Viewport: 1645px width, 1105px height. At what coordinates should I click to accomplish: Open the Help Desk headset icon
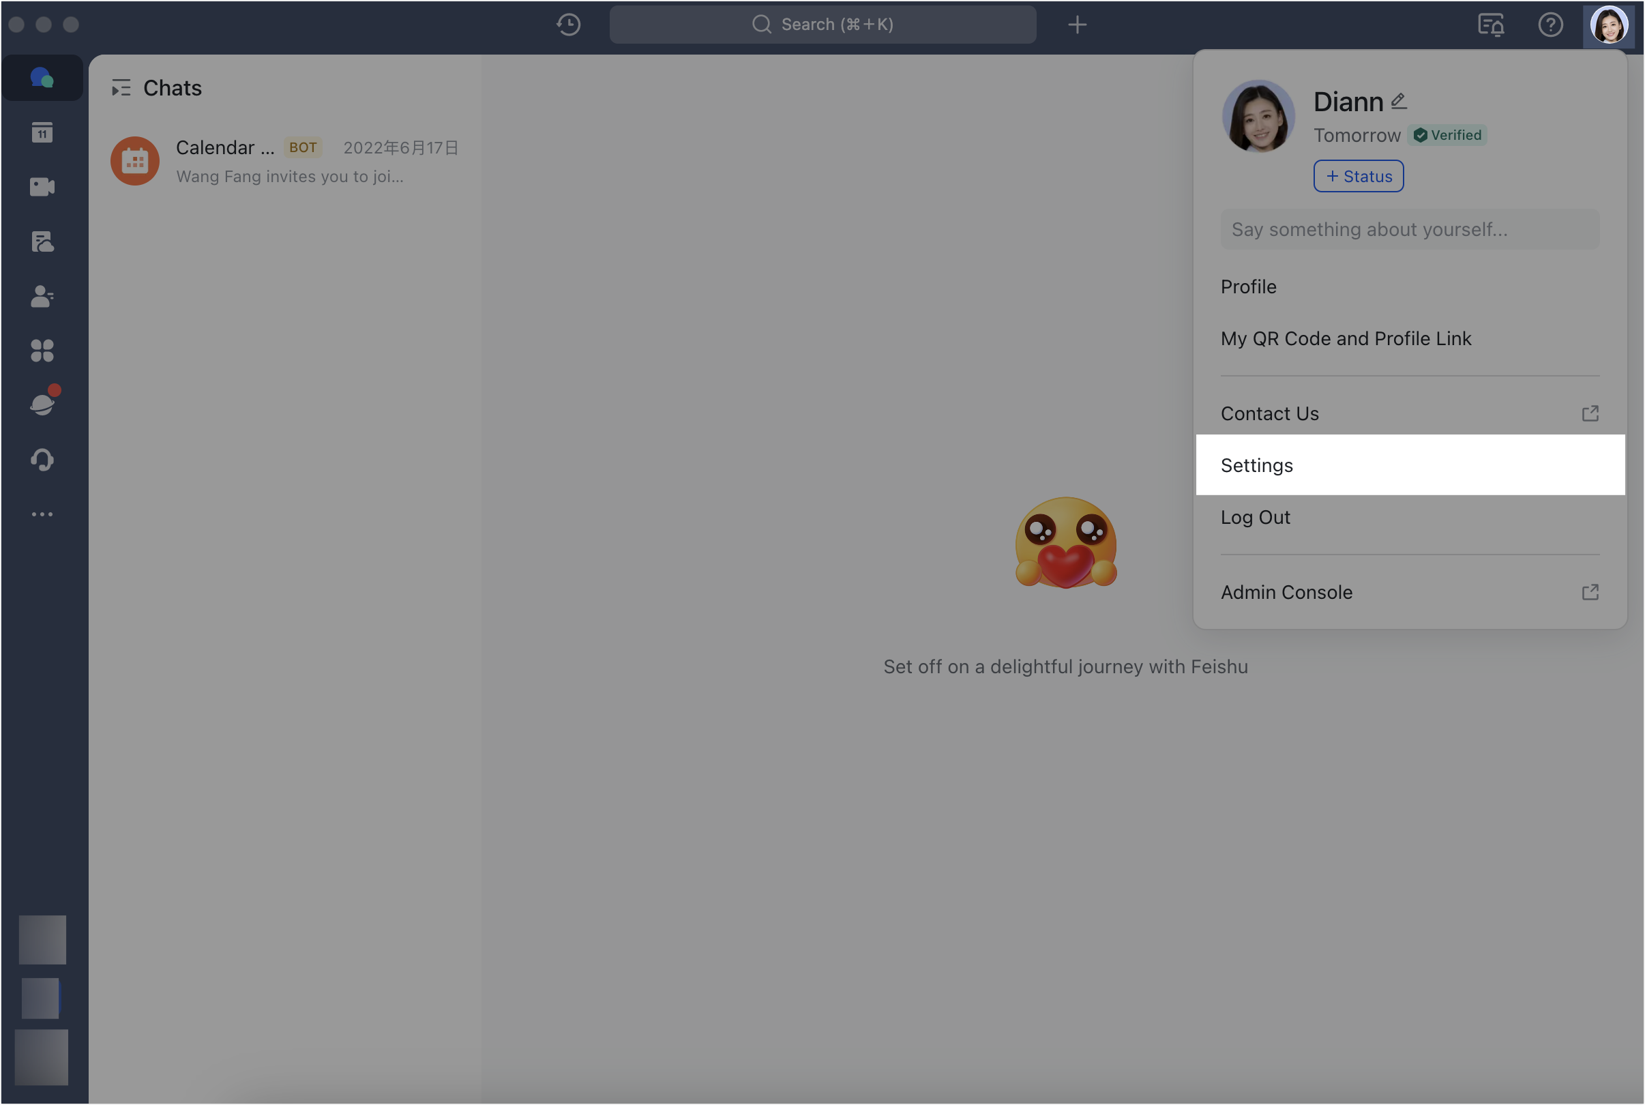[42, 460]
